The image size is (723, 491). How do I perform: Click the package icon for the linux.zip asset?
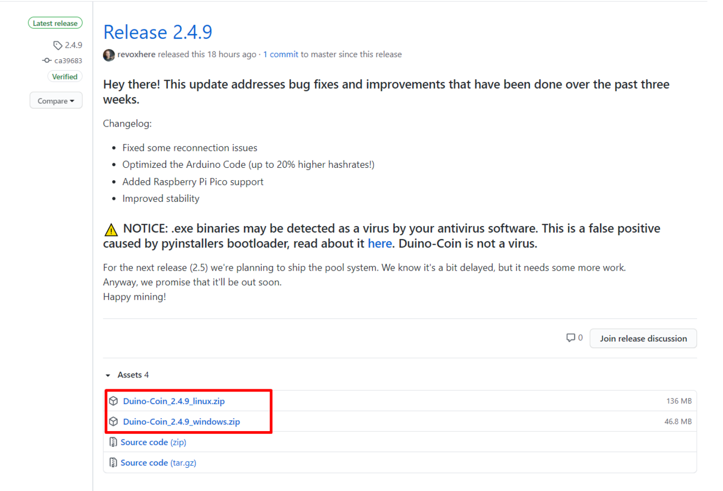tap(114, 401)
